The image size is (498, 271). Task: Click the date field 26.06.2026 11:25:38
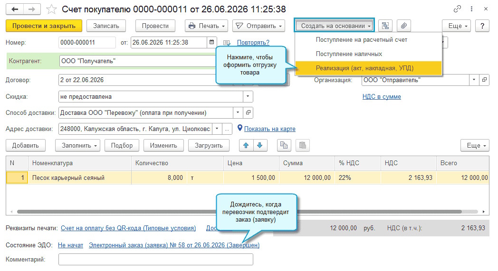point(169,43)
